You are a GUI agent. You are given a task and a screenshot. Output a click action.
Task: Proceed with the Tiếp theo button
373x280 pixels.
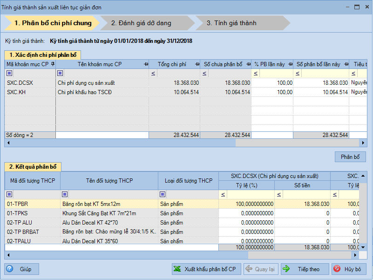pyautogui.click(x=305, y=269)
